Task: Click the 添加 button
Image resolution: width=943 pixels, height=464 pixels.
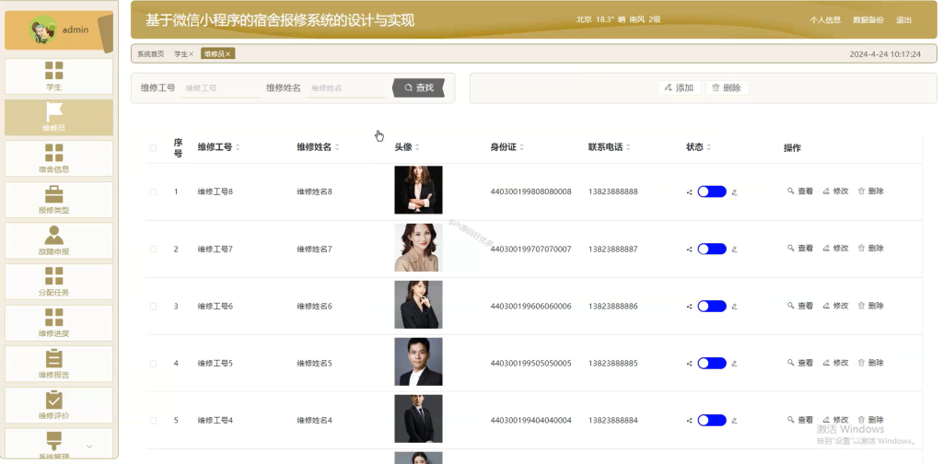Action: click(x=680, y=87)
